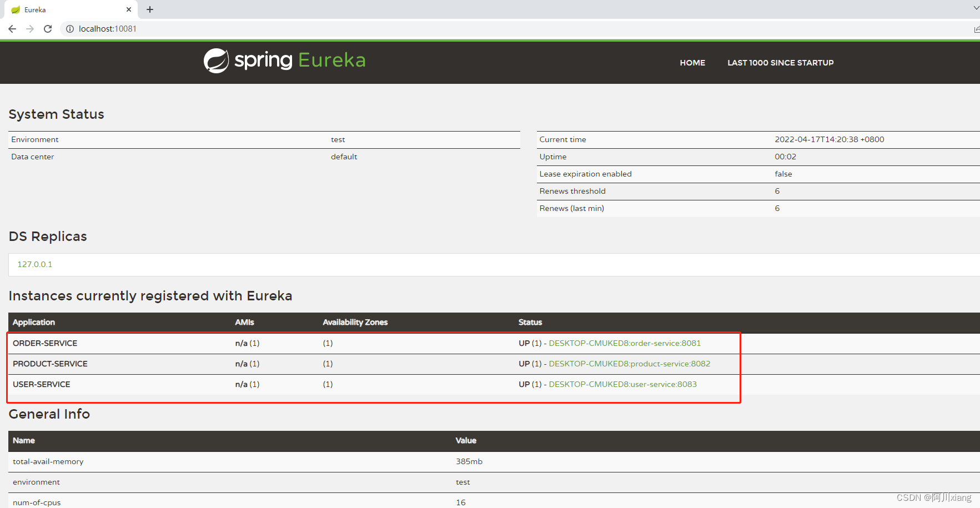The height and width of the screenshot is (508, 980).
Task: Click the 385mb memory value
Action: coord(469,461)
